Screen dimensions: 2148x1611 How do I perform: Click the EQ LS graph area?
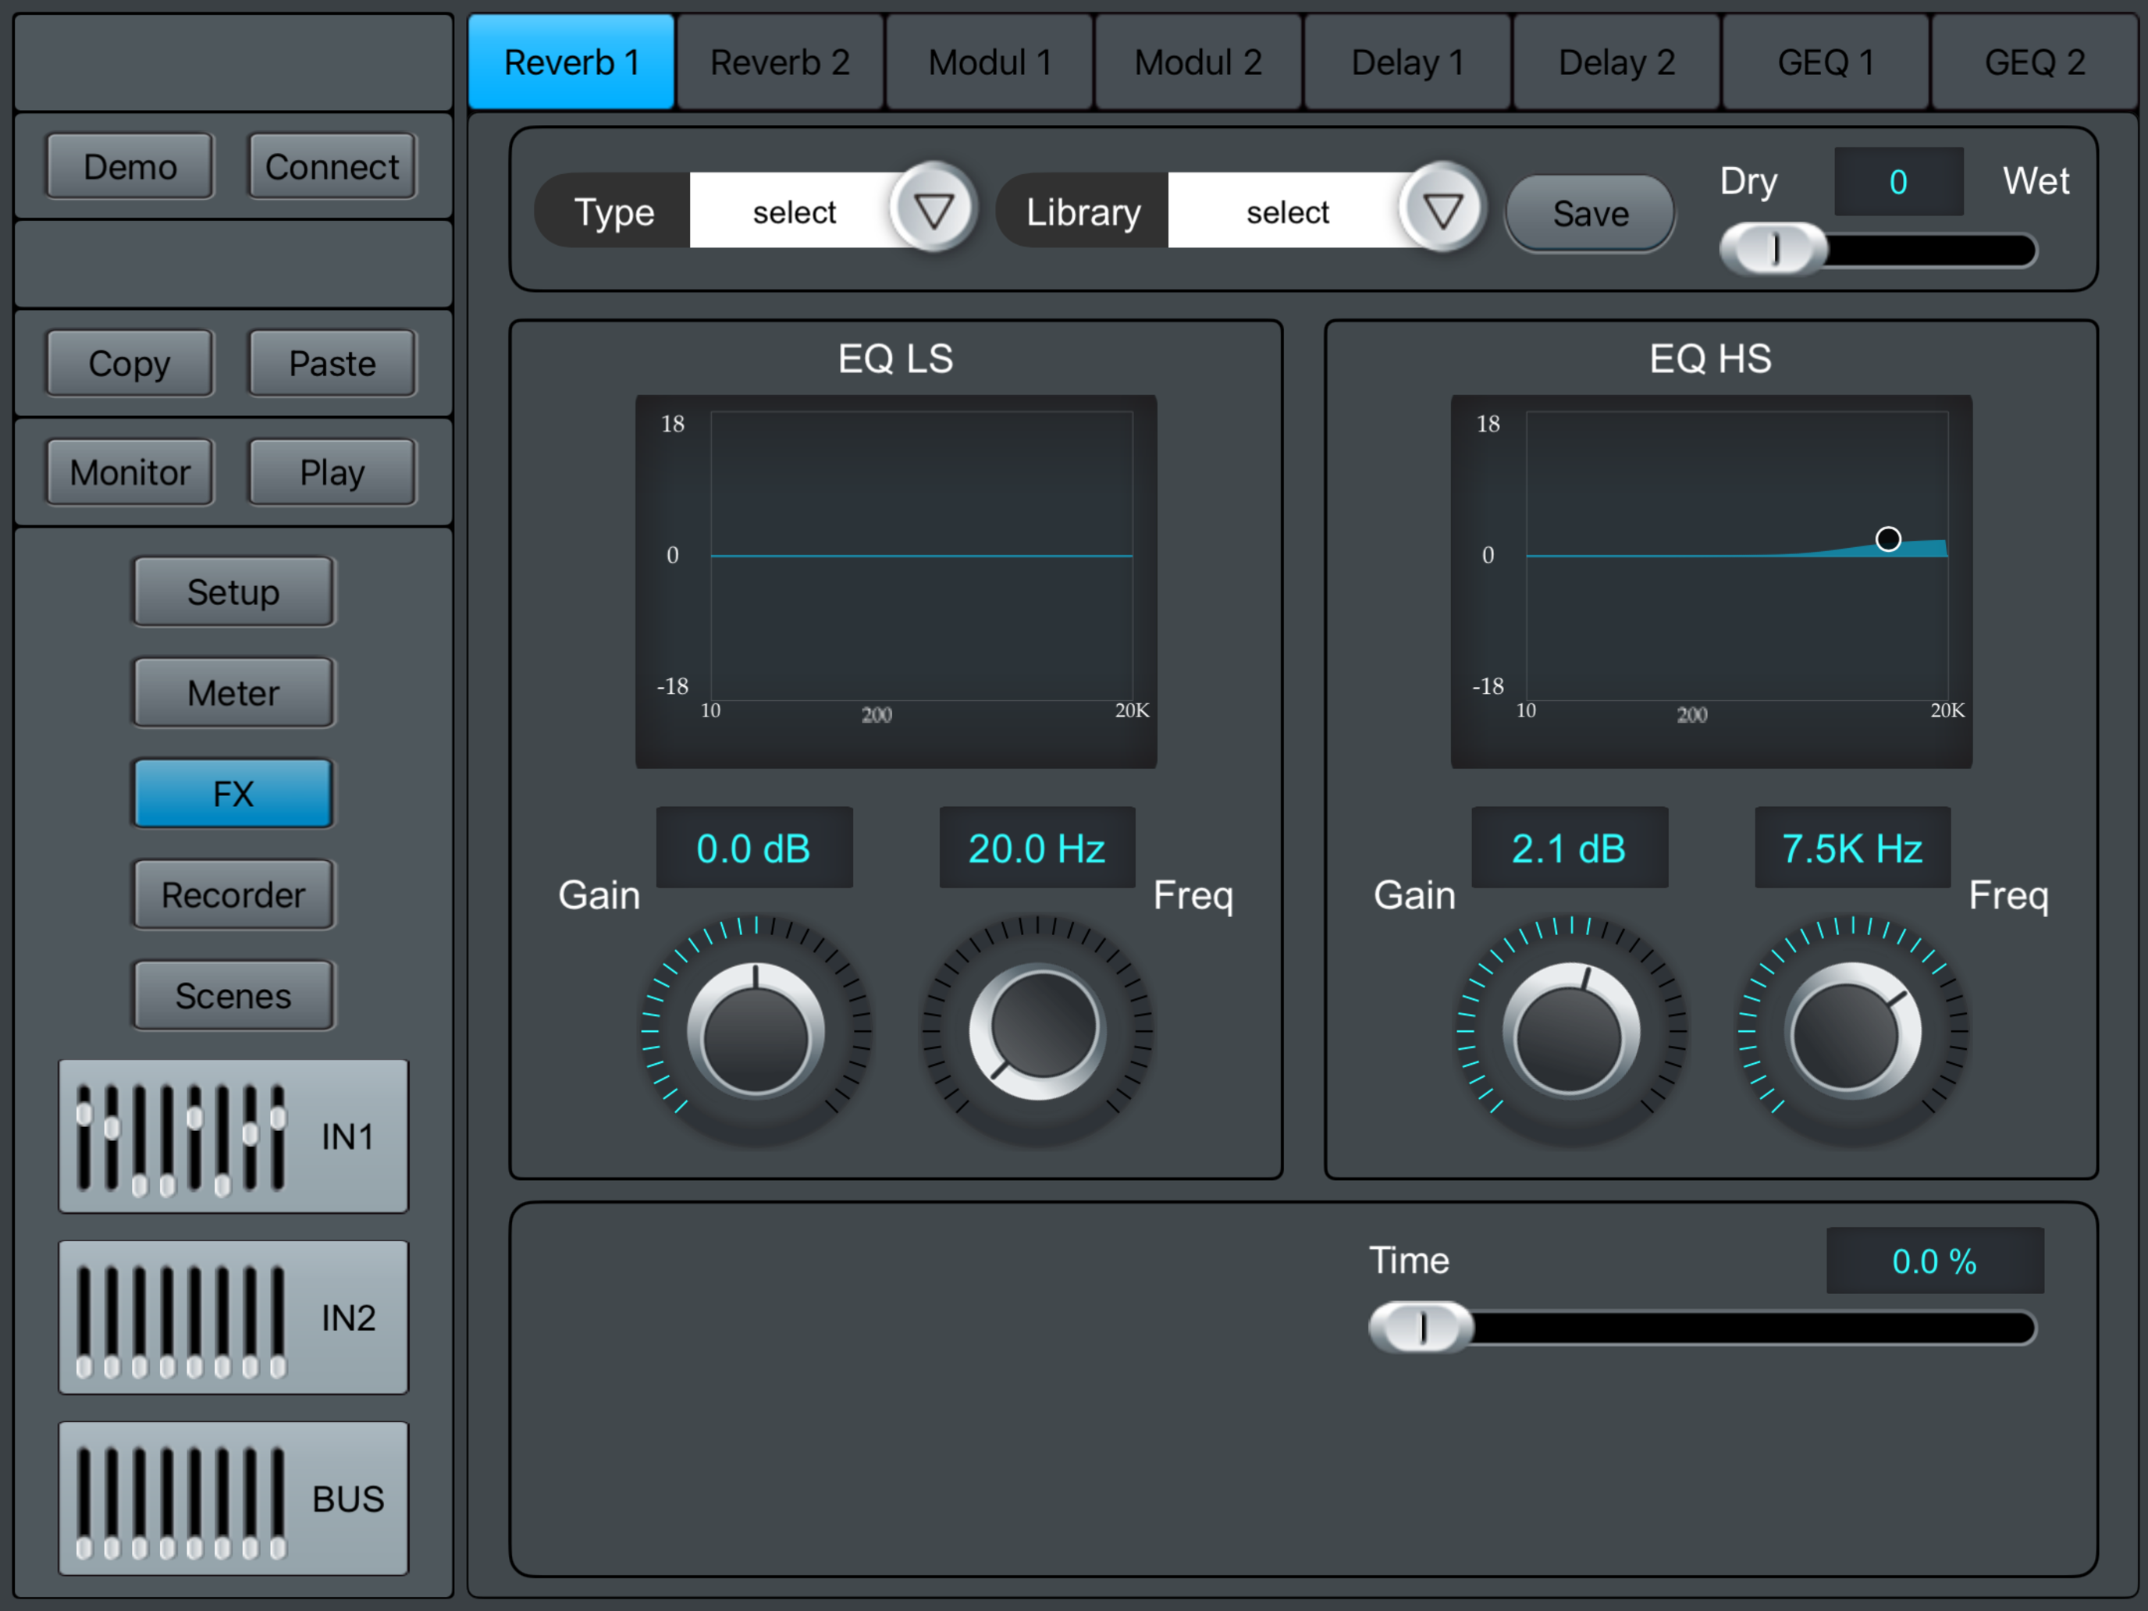pos(895,581)
